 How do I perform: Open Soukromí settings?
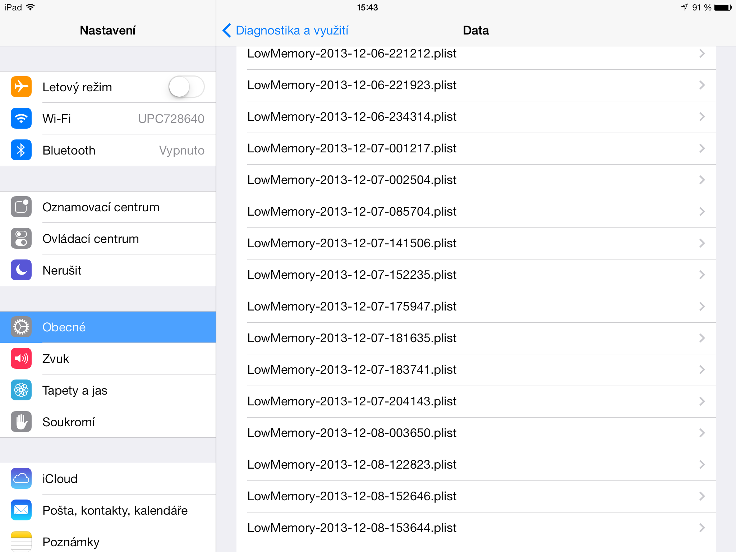click(x=108, y=422)
